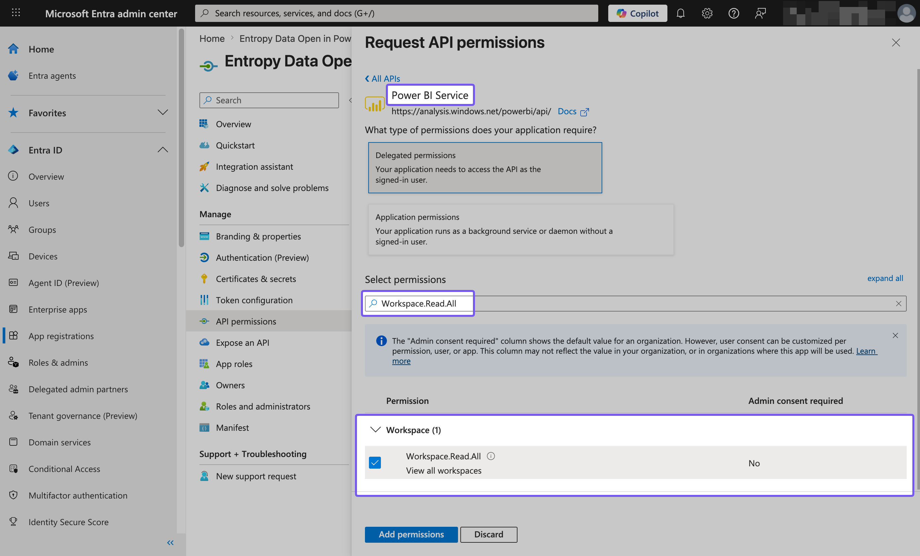The height and width of the screenshot is (556, 920).
Task: Open Identity Secure Score item
Action: point(68,522)
